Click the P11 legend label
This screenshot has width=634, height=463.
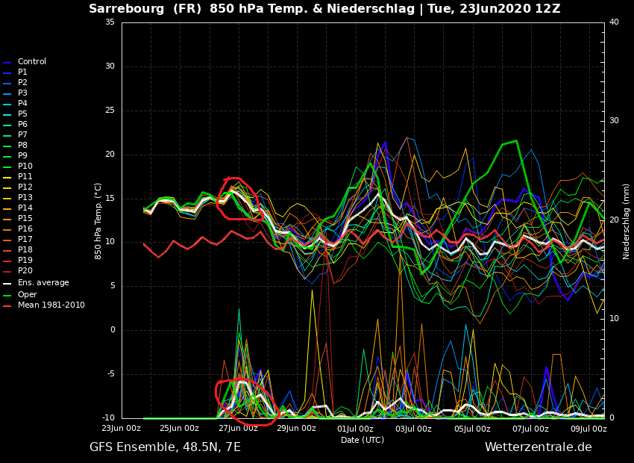click(25, 177)
